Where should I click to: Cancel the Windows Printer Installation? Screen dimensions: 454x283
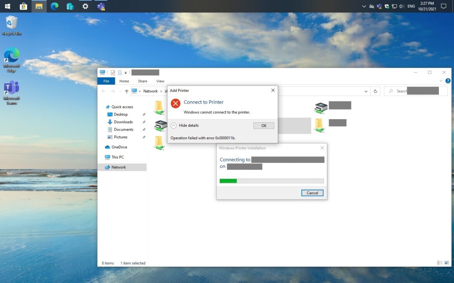coord(312,193)
